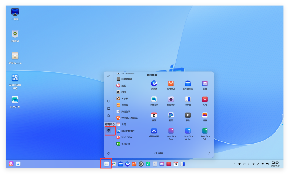Launch 终端 from the favorites grid

[x=205, y=101]
